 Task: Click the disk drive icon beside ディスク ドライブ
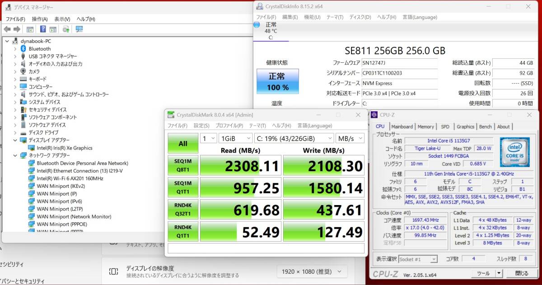pos(23,132)
